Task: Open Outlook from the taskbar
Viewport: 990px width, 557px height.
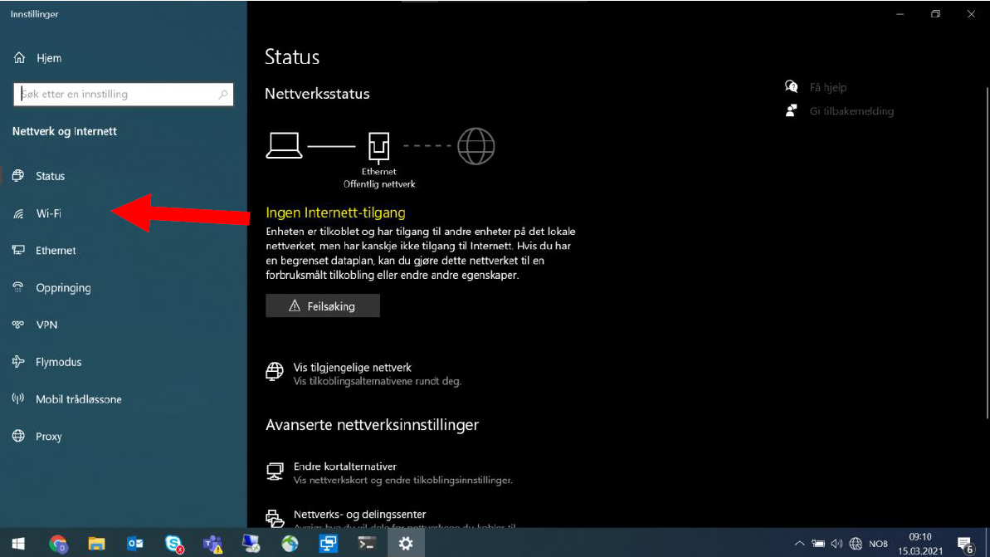Action: coord(135,543)
